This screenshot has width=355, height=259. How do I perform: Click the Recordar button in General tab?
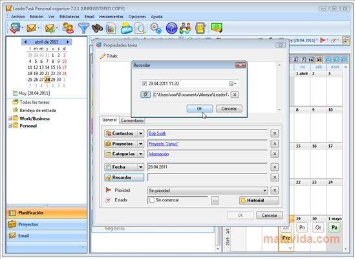pos(124,177)
